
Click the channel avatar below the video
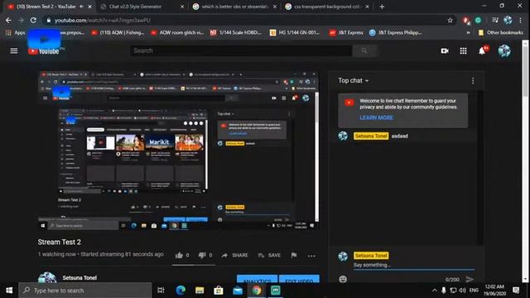click(47, 278)
